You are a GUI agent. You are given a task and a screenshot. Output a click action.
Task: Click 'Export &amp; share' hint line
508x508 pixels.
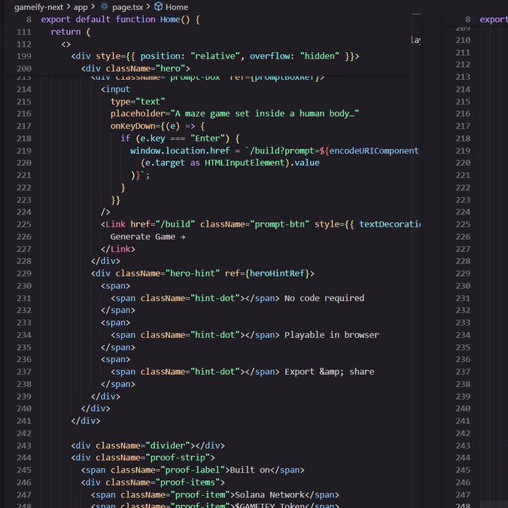point(242,372)
